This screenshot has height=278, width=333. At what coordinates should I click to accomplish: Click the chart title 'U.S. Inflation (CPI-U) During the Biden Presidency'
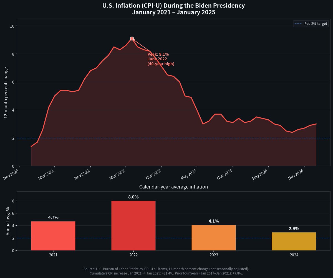tap(173, 6)
